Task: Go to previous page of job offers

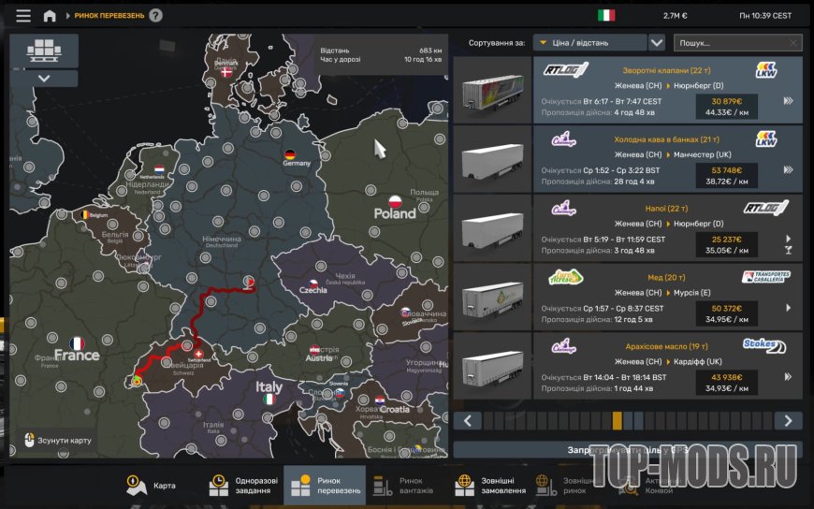Action: pos(468,421)
